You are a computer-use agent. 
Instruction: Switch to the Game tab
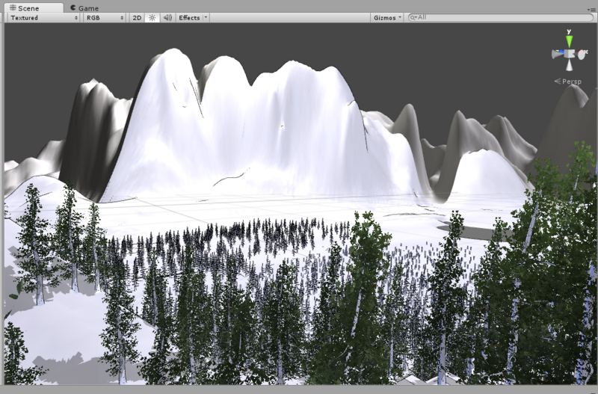[x=84, y=7]
